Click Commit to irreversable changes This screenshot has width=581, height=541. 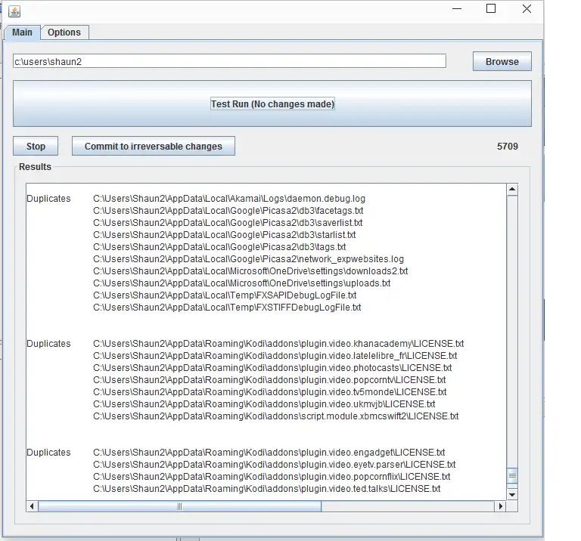pyautogui.click(x=154, y=146)
